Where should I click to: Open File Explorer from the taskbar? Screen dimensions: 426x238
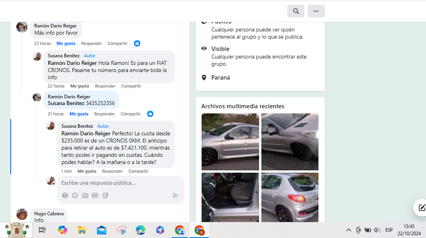[82, 230]
